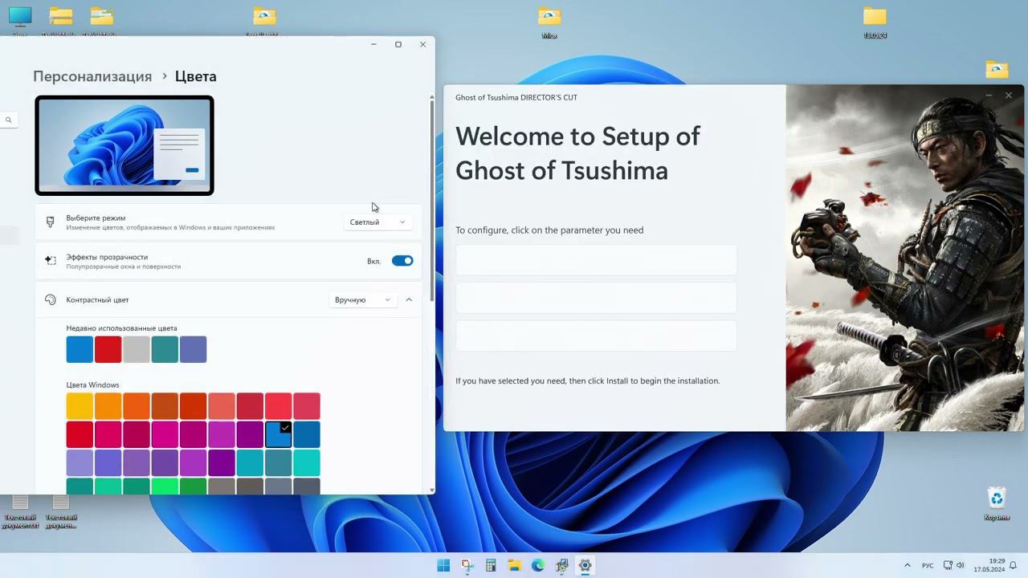Click the search magnifier in Settings sidebar
Image resolution: width=1028 pixels, height=578 pixels.
(x=8, y=120)
